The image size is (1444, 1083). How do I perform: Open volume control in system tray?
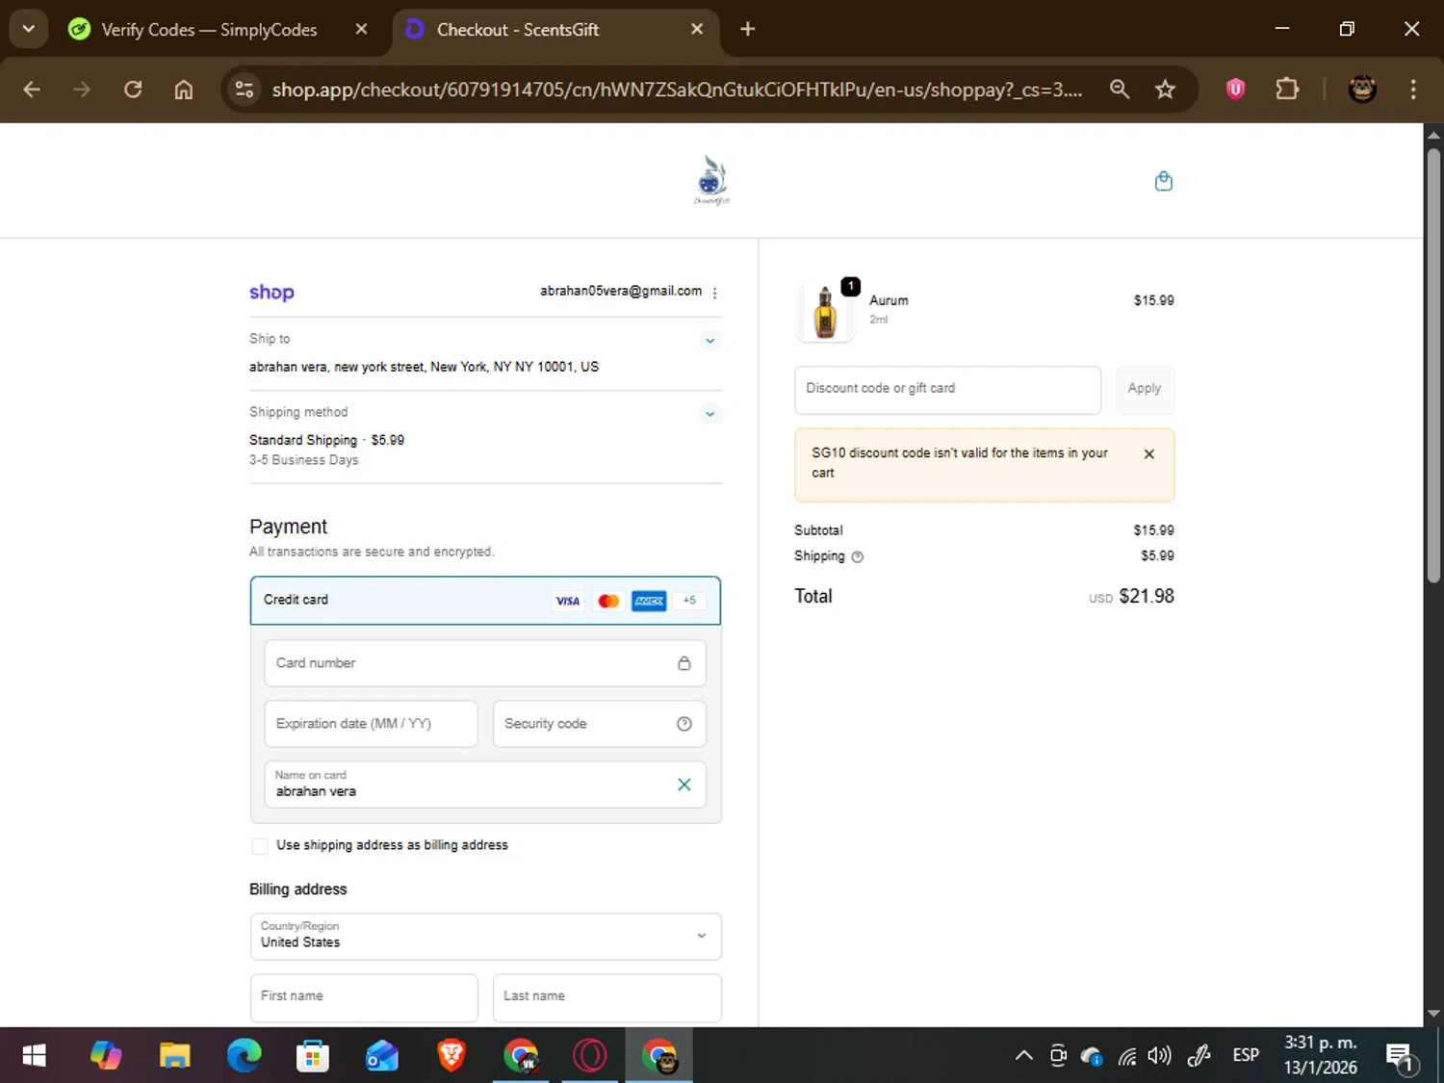[1160, 1056]
